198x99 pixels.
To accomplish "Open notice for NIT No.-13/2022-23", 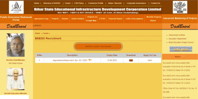I will [x=179, y=67].
